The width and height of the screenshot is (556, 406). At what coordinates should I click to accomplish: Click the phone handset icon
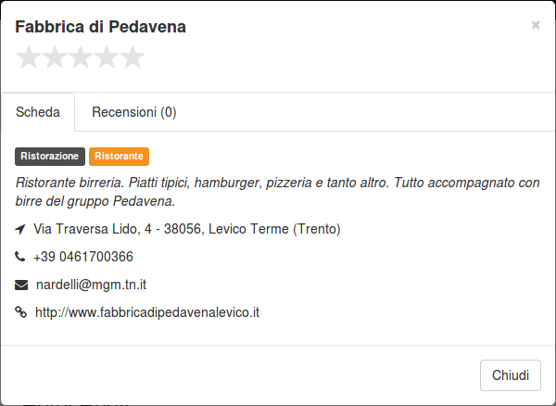[19, 256]
